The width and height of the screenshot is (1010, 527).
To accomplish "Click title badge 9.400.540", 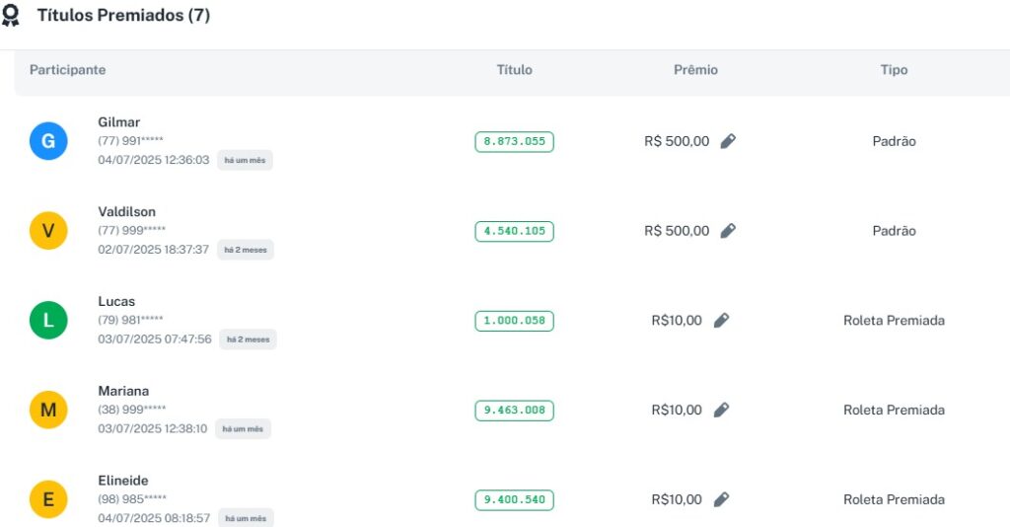I will (514, 499).
